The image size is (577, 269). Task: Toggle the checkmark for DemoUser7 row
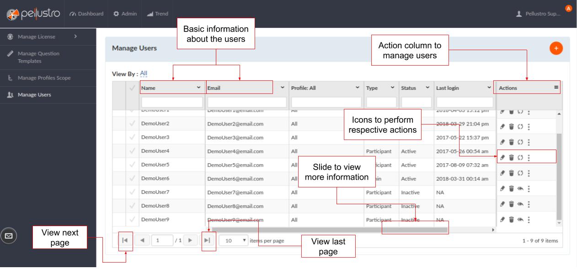[x=133, y=192]
